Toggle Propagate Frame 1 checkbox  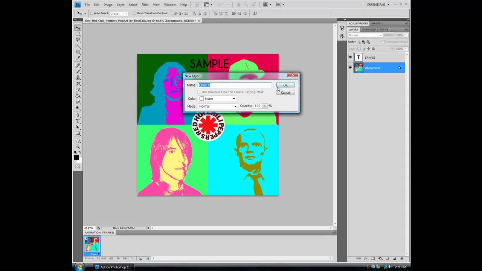pyautogui.click(x=383, y=42)
